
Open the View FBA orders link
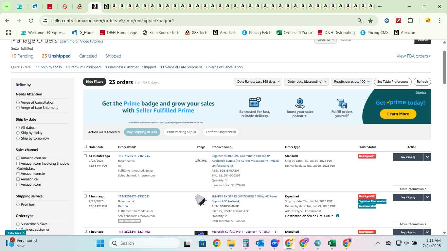[414, 56]
